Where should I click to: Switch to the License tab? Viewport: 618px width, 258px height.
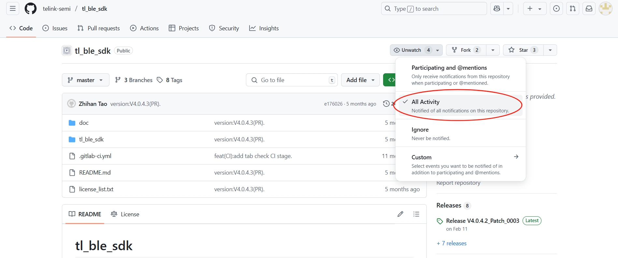click(125, 214)
